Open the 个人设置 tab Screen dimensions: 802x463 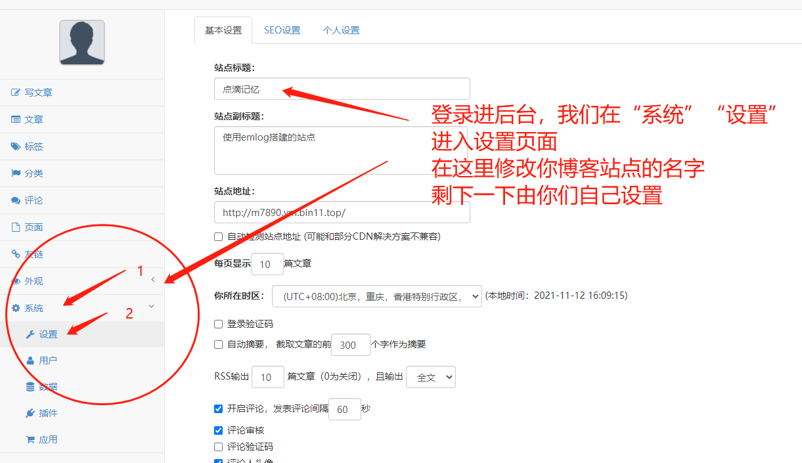pyautogui.click(x=342, y=30)
